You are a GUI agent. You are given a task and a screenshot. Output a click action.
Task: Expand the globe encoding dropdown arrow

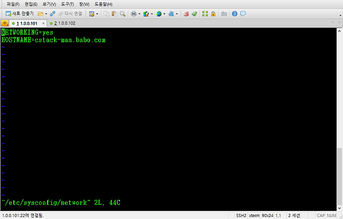pos(164,14)
